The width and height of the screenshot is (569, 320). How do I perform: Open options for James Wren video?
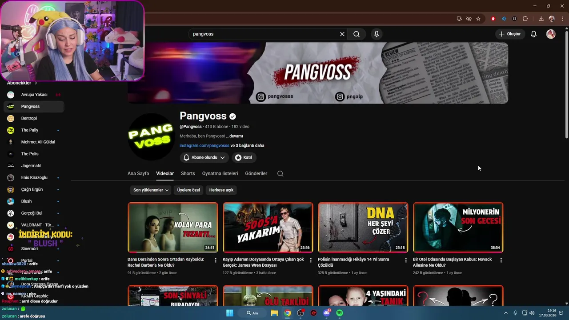click(311, 260)
